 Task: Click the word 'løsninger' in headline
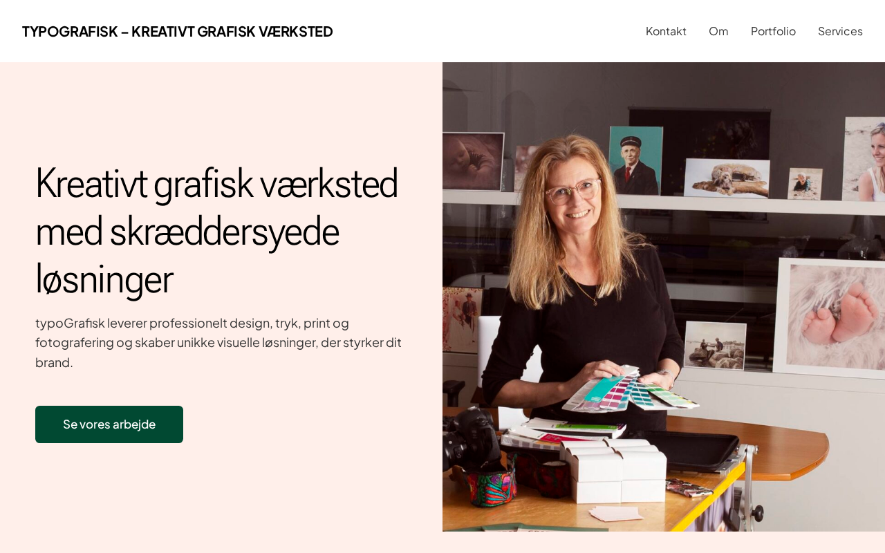(104, 279)
